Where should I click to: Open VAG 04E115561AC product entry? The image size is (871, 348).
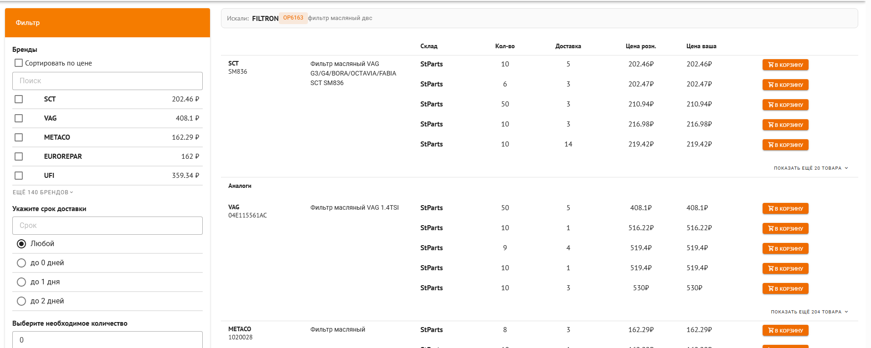tap(247, 211)
